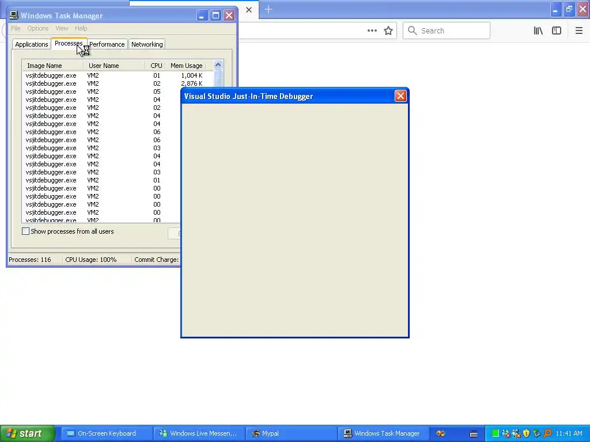The width and height of the screenshot is (590, 442).
Task: Open the Windows start menu
Action: (27, 433)
